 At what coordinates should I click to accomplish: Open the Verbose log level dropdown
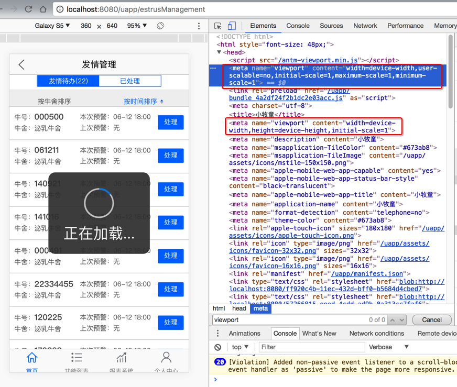(x=388, y=347)
